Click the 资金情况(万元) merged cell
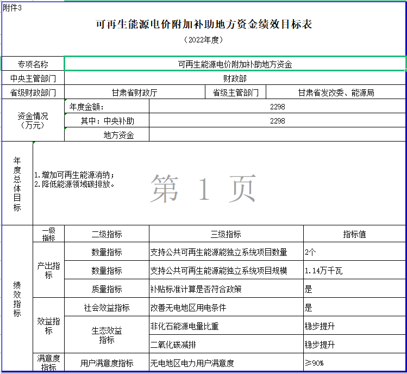This screenshot has width=407, height=374. click(33, 121)
